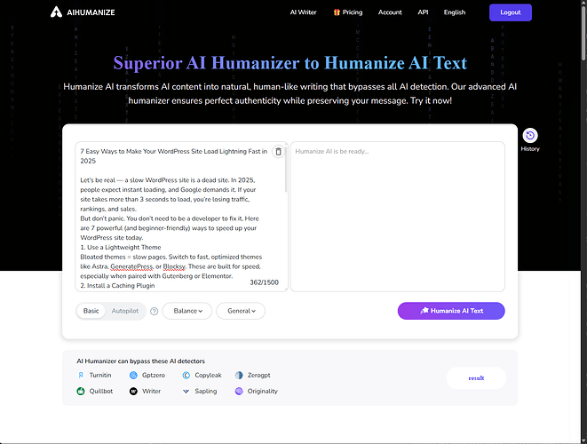Click the AIHumanize logo icon

click(56, 12)
